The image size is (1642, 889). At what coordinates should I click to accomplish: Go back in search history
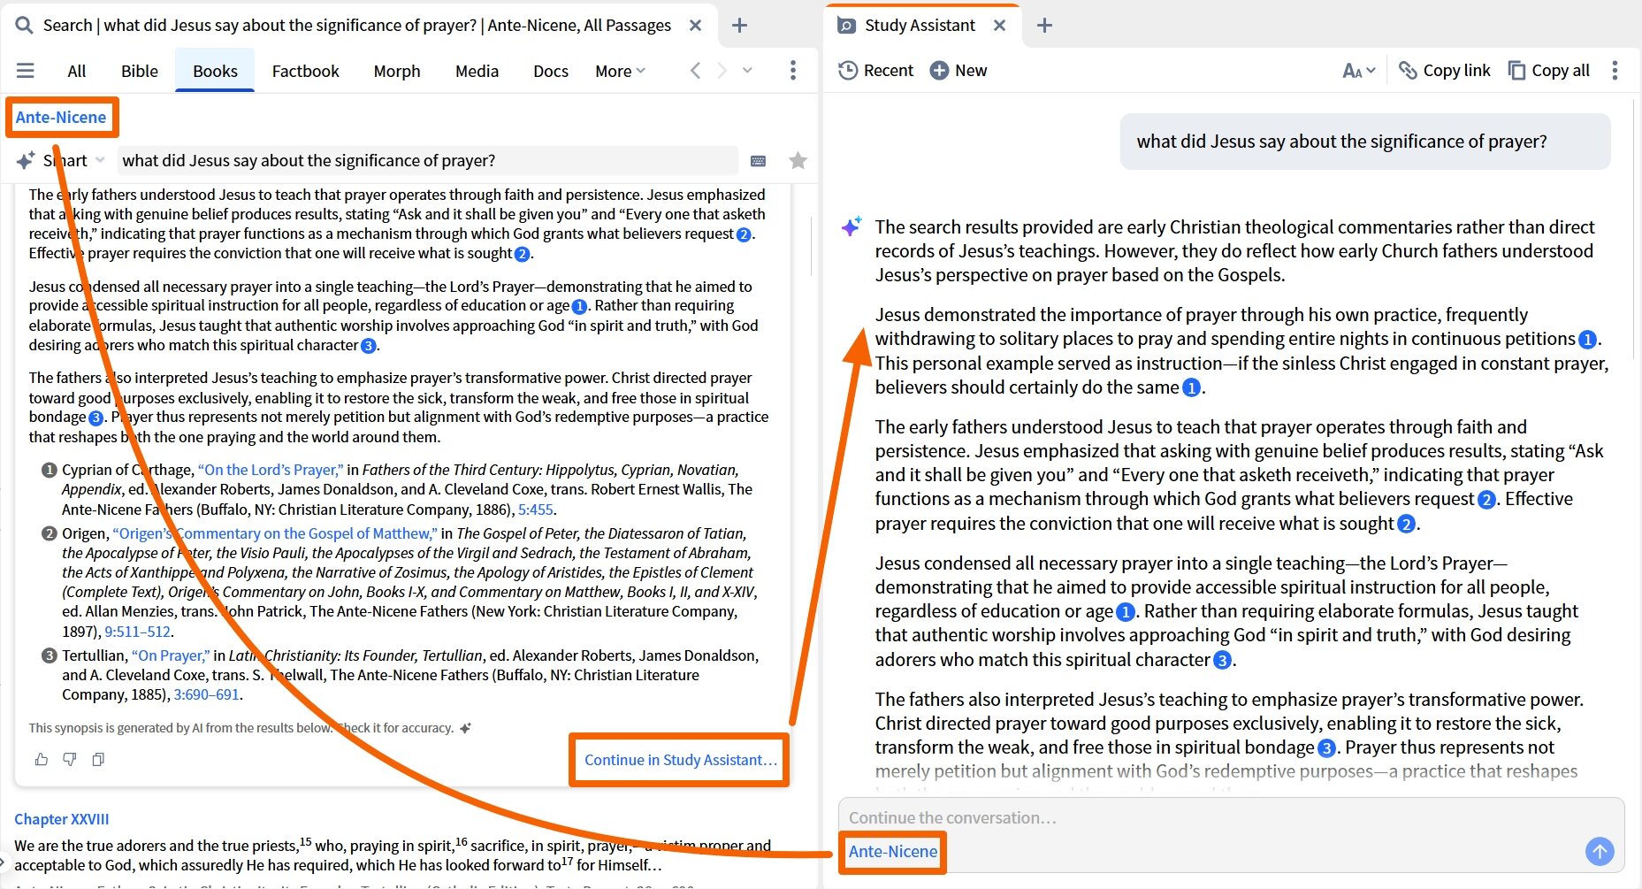696,71
